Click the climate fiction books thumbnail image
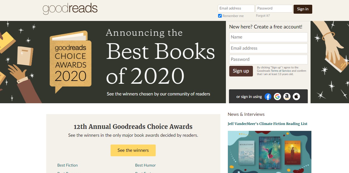 tap(269, 152)
